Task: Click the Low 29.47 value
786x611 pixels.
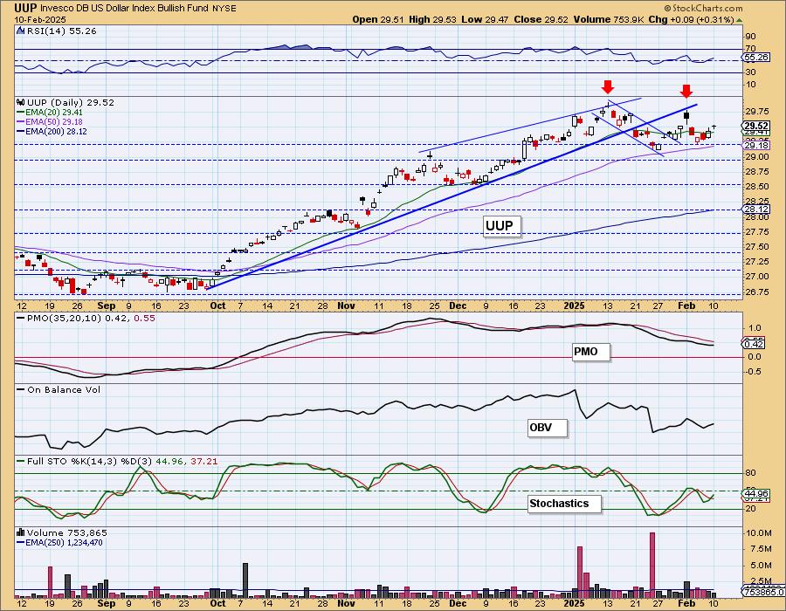Action: pos(485,19)
